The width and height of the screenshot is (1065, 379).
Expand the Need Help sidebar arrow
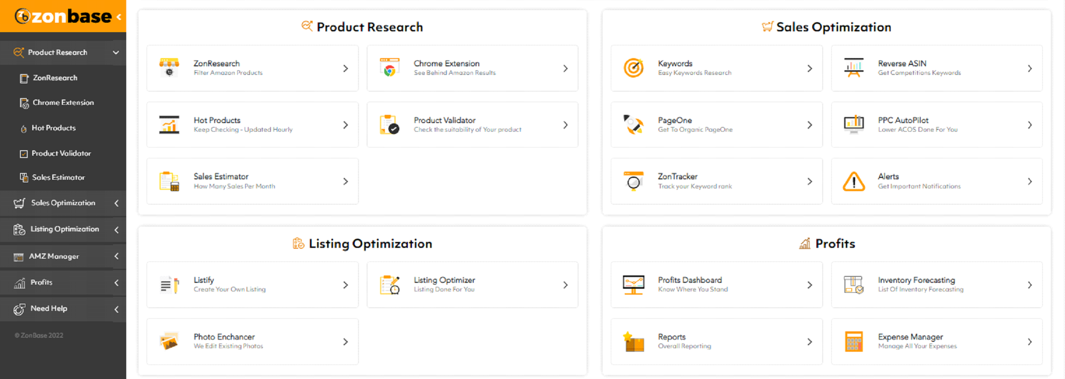(x=117, y=309)
